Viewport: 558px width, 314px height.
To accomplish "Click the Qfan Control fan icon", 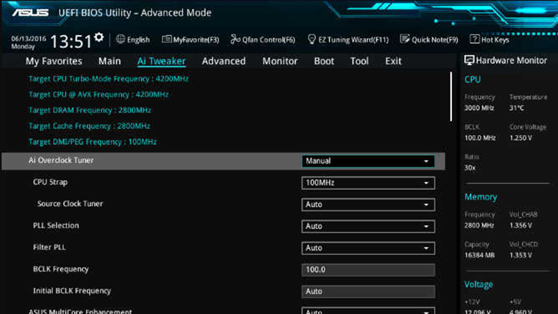I will [235, 39].
